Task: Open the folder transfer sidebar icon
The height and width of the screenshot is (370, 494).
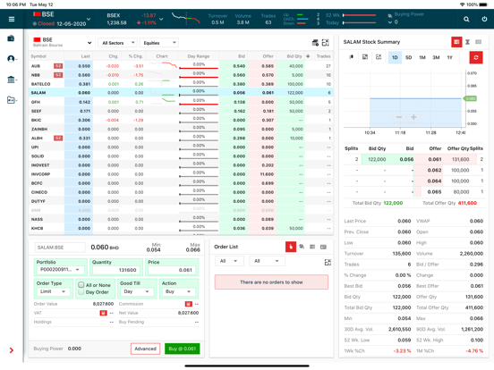Action: (12, 100)
